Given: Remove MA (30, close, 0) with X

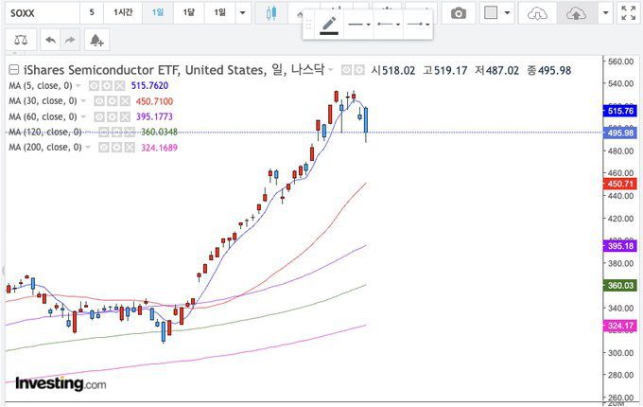Looking at the screenshot, I should point(125,101).
